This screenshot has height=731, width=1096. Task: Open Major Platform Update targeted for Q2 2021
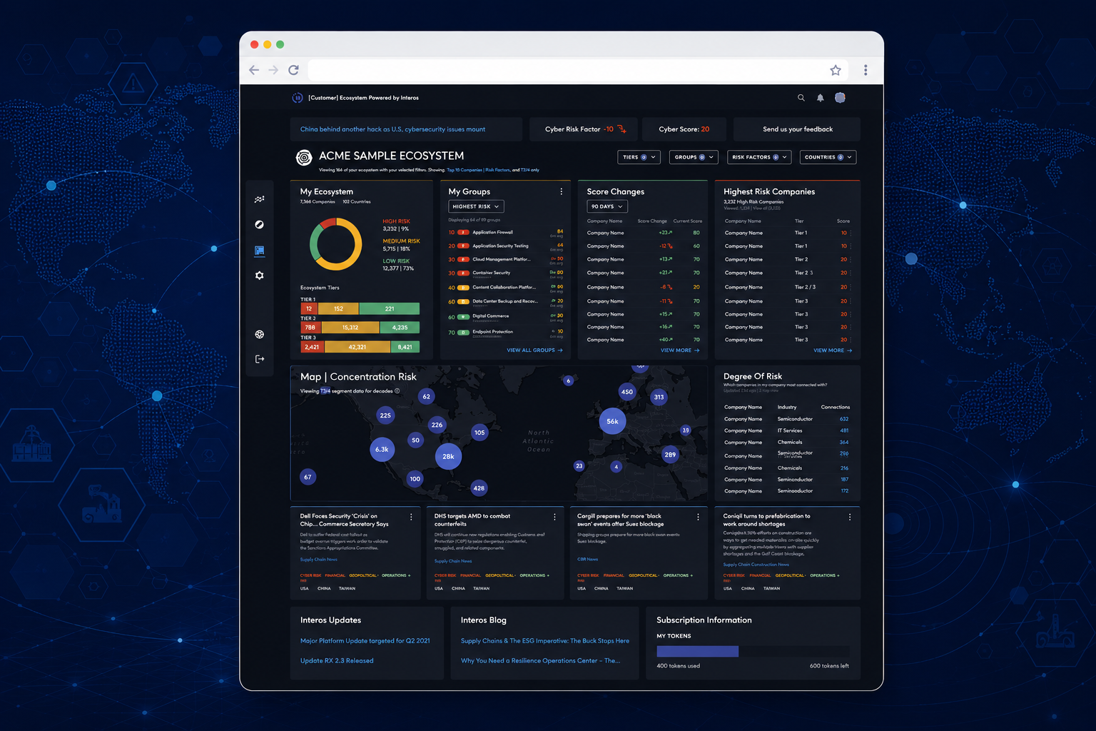365,641
